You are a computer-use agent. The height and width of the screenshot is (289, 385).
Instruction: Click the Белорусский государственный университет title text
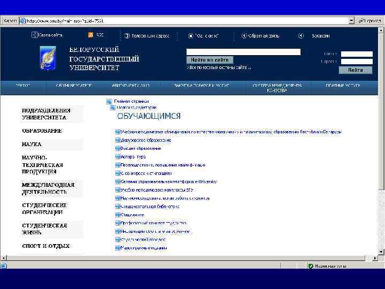tap(104, 59)
